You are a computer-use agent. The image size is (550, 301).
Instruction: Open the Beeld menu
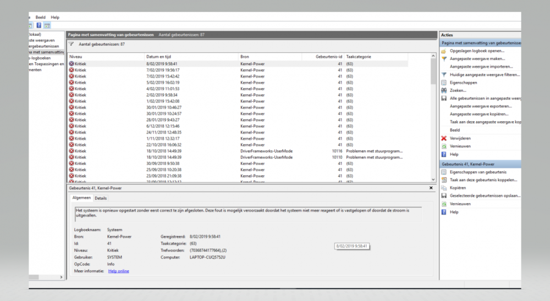40,17
